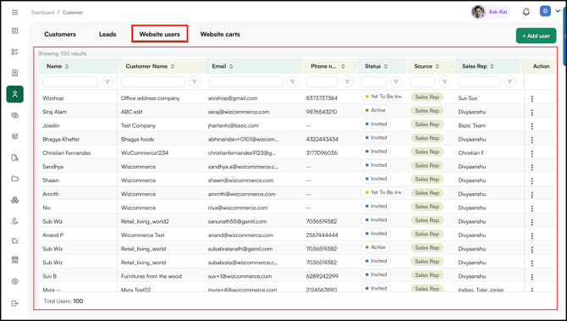
Task: Click the Customer Name filter funnel icon
Action: [x=195, y=82]
